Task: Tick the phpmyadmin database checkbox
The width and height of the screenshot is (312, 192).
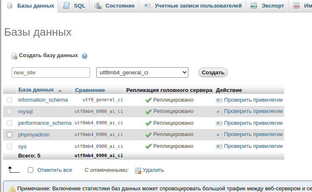Action: 10,135
